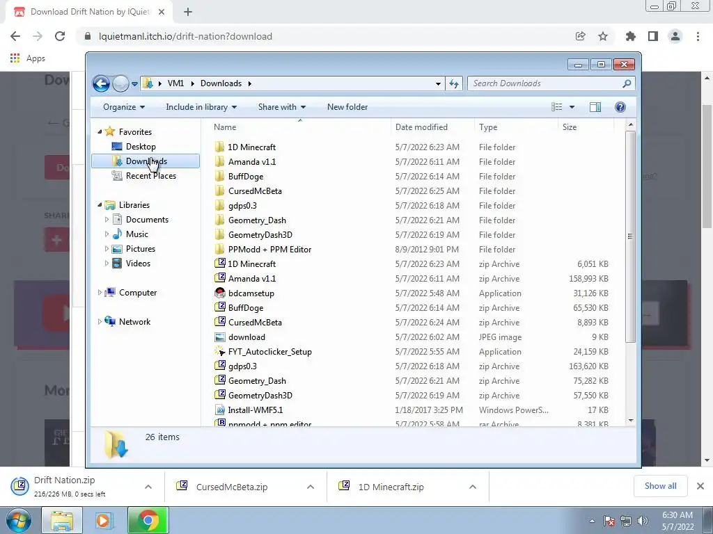The height and width of the screenshot is (534, 713).
Task: Open options arrow for CursedMcBeta.zip download
Action: click(x=311, y=487)
